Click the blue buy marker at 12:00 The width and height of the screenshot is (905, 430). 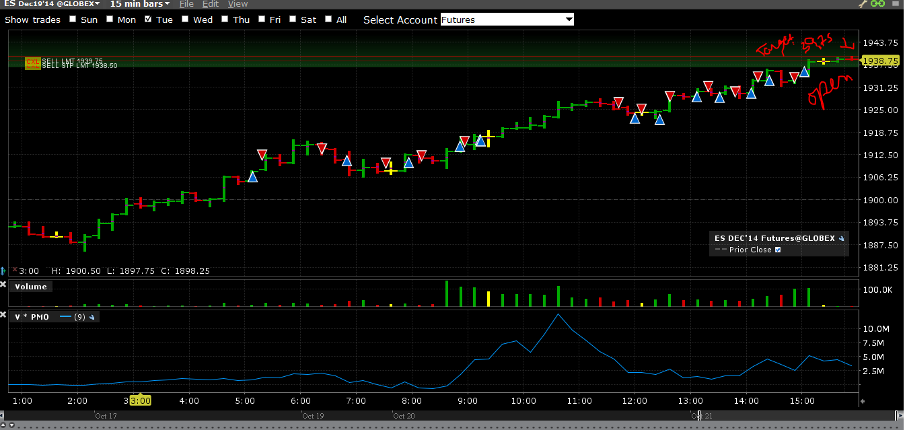(x=635, y=118)
